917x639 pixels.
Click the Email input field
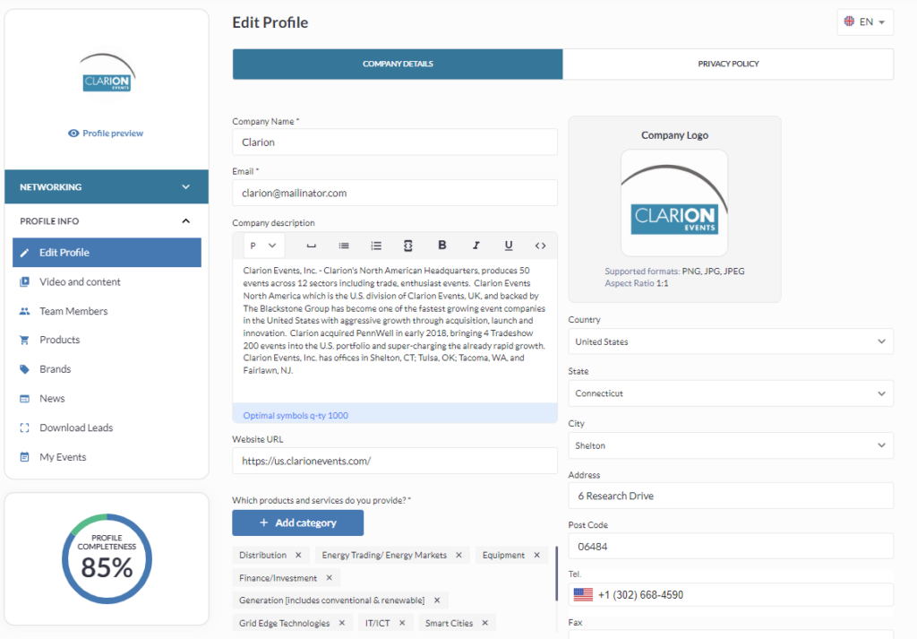tap(395, 193)
